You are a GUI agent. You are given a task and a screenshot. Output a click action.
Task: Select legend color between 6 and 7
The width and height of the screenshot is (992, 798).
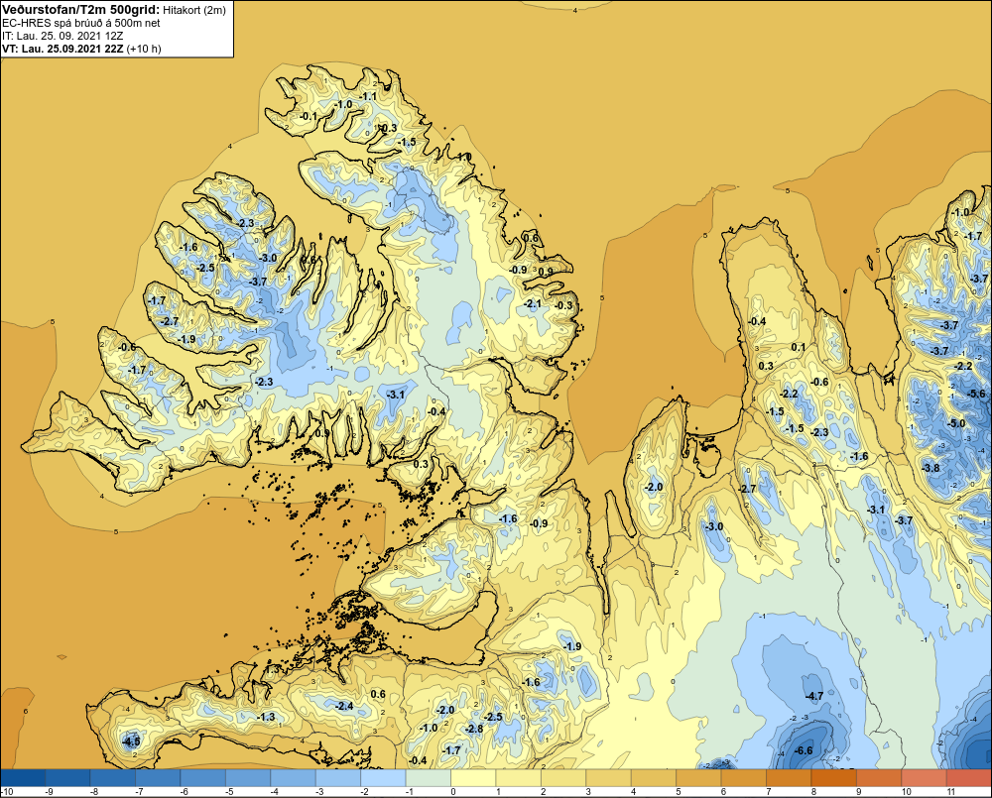pos(744,777)
